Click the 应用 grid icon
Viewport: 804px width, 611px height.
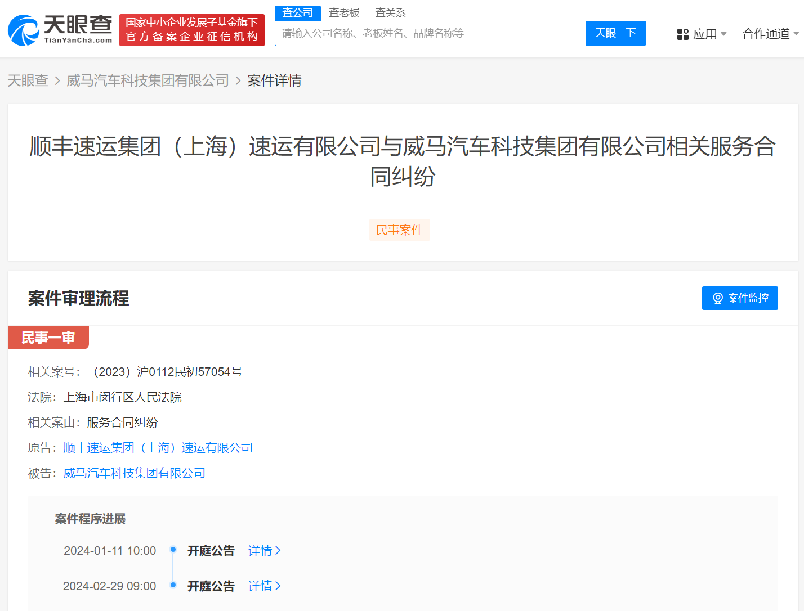point(682,34)
